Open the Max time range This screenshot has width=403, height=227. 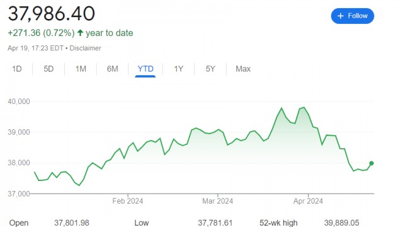click(243, 69)
